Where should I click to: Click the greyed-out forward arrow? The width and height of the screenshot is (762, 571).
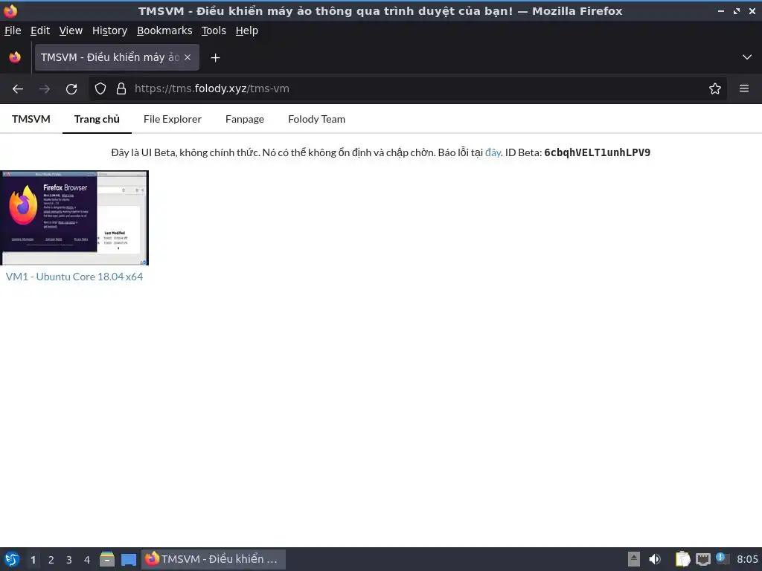coord(45,89)
